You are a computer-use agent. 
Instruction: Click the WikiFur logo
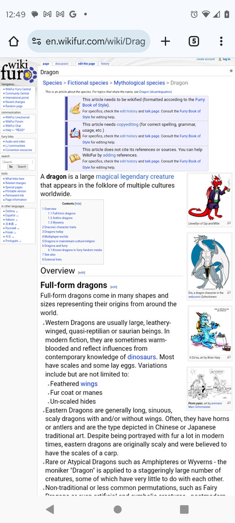pos(18,71)
